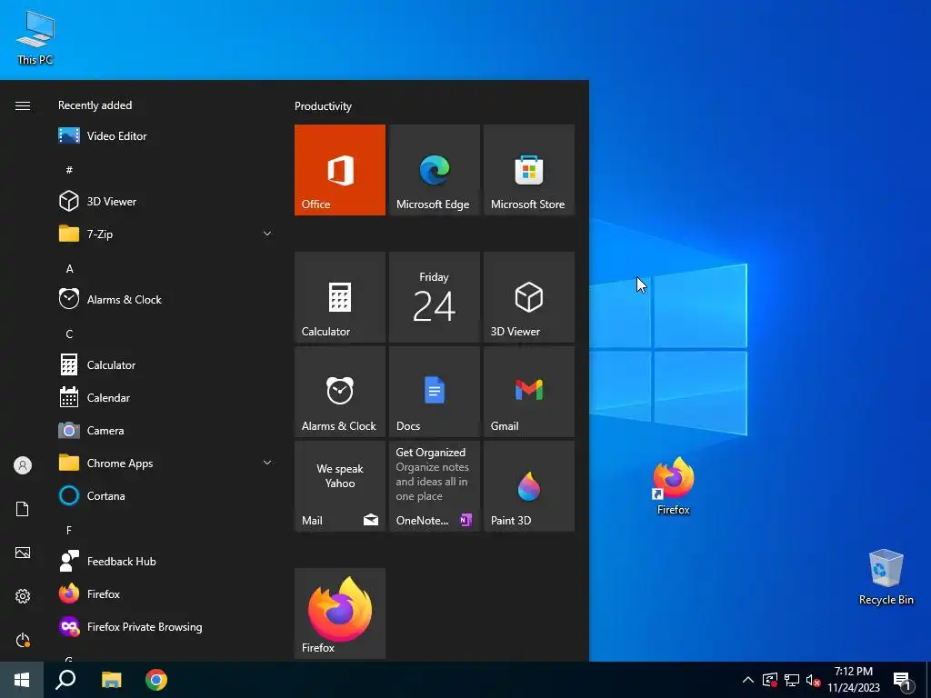Open the Office tile
The width and height of the screenshot is (931, 698).
[x=340, y=170]
